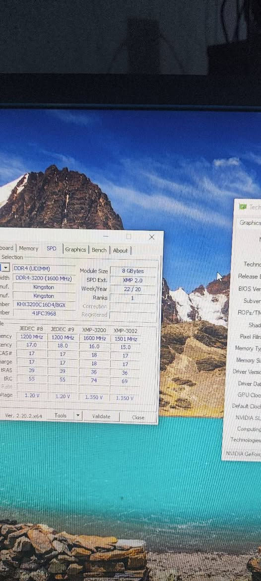The height and width of the screenshot is (581, 261).
Task: Click the Default Clock label in GPU-Z
Action: (x=246, y=406)
